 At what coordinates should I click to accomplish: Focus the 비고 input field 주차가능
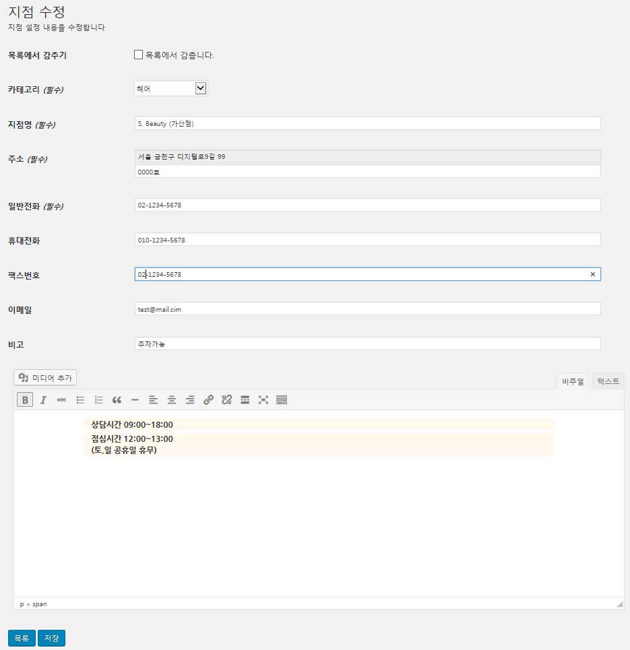point(367,344)
